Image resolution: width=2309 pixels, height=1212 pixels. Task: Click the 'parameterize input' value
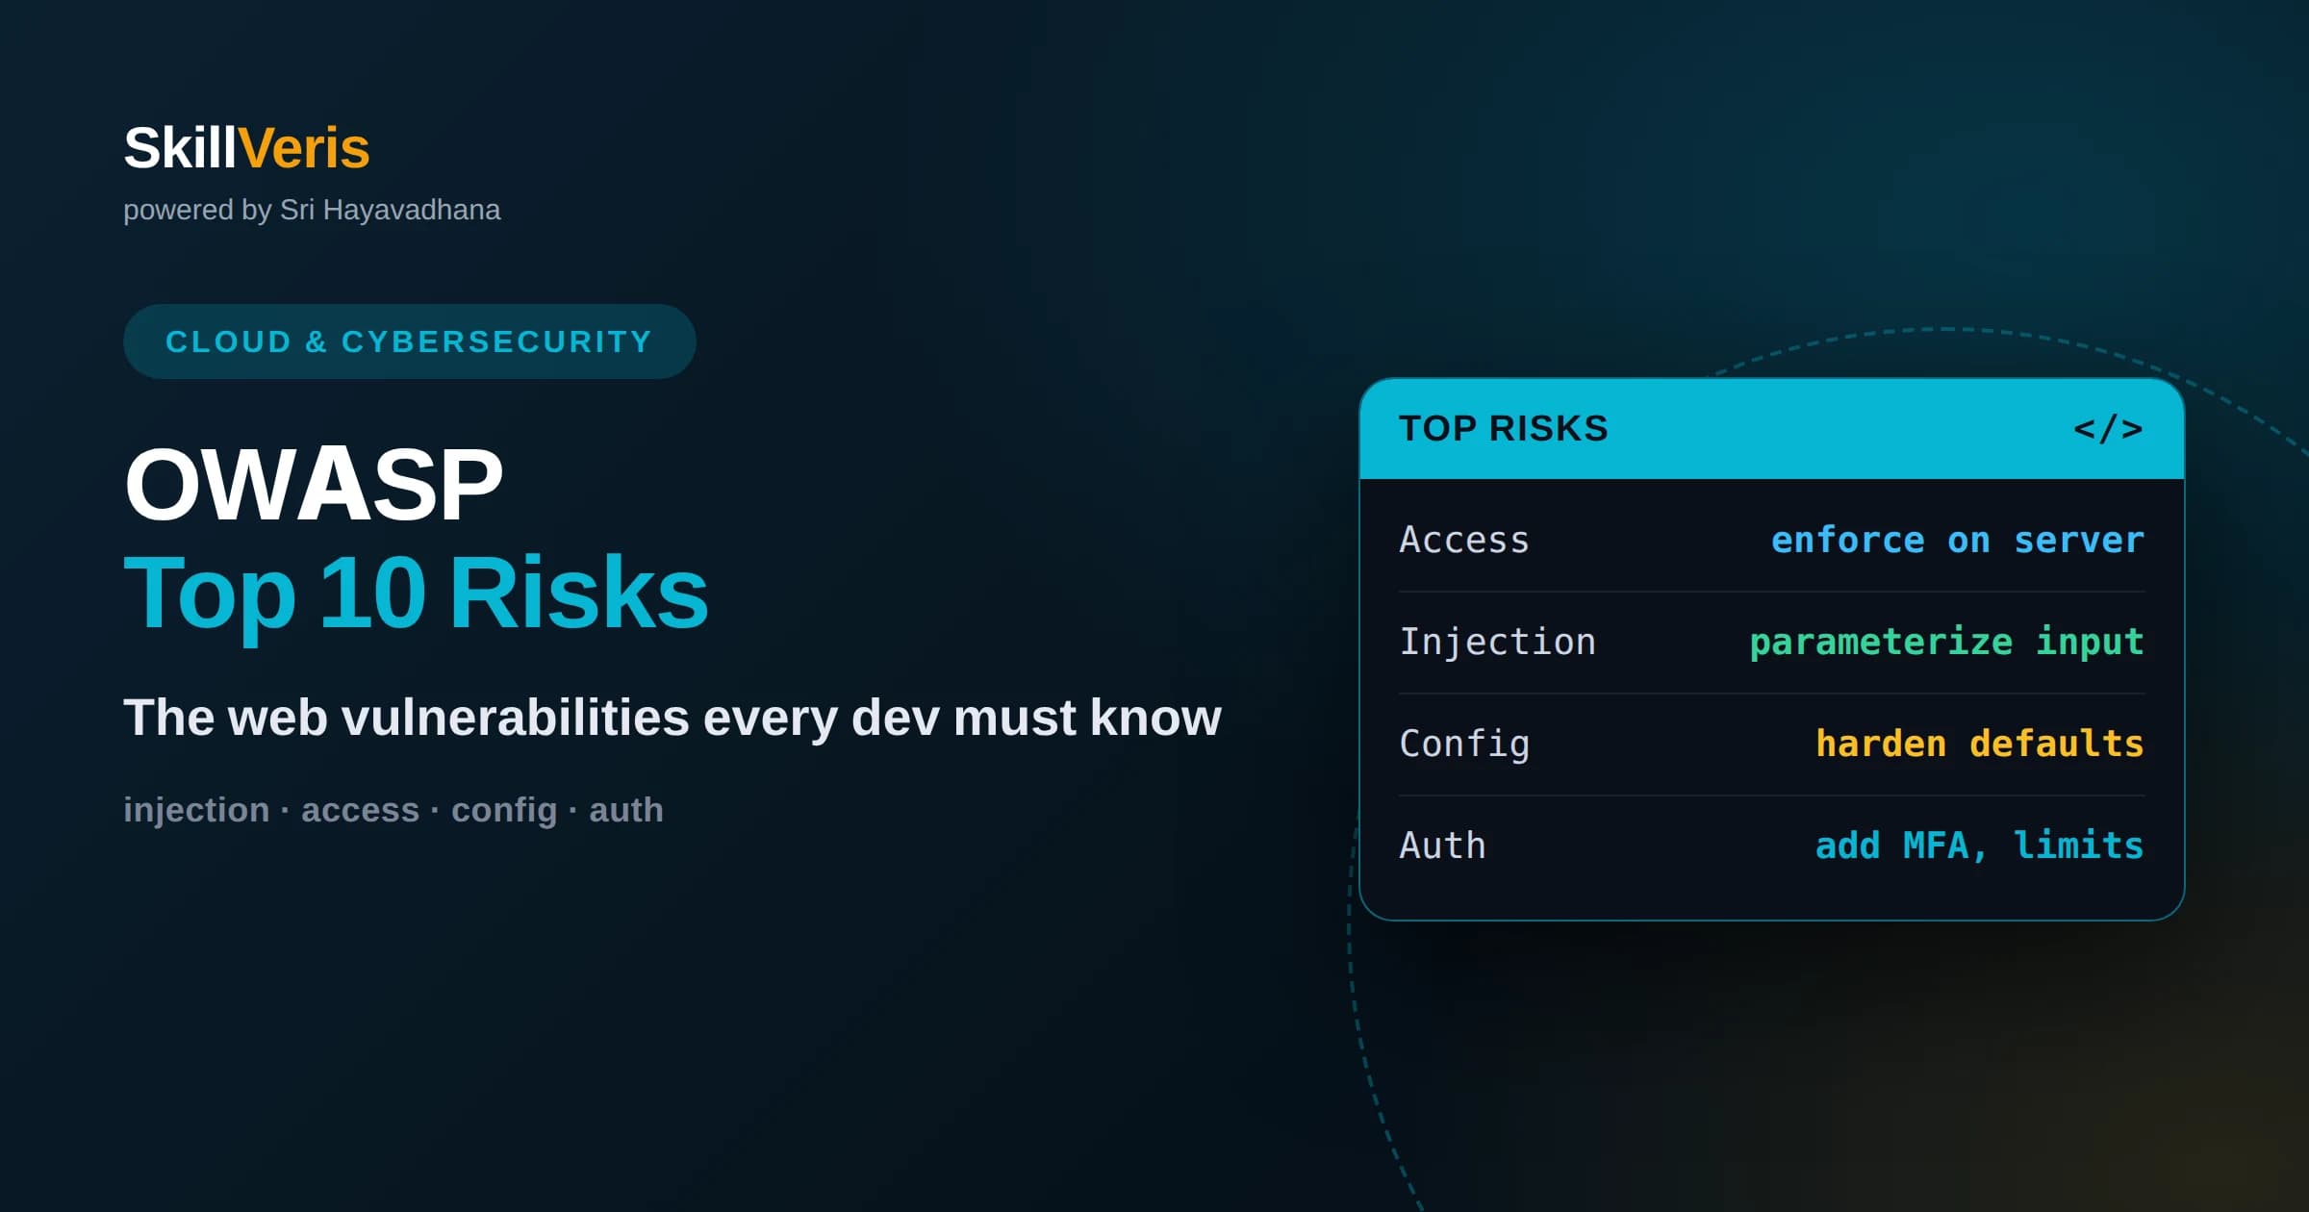[x=1947, y=642]
